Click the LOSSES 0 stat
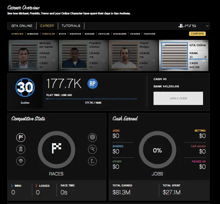Viewport: 220px width, 204px height. [x=43, y=190]
